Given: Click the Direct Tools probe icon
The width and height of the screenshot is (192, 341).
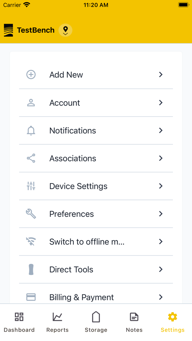Looking at the screenshot, I should click(31, 270).
